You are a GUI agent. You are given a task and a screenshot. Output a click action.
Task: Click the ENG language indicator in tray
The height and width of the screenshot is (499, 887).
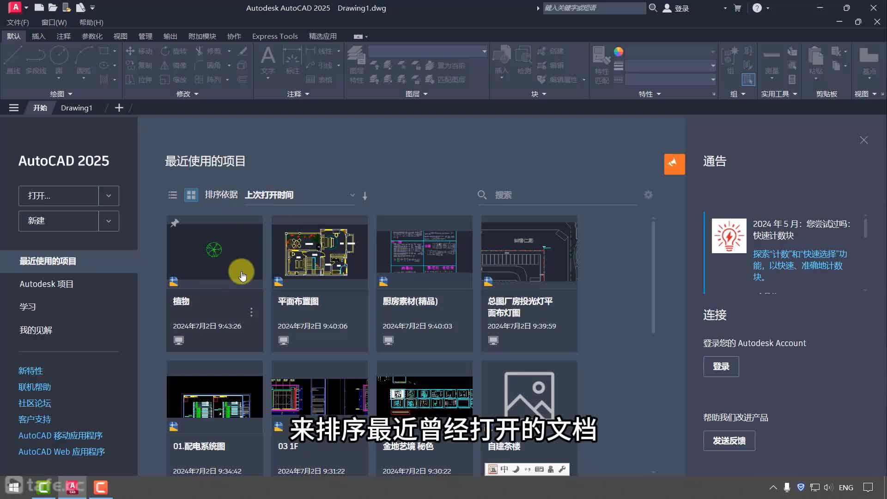[x=846, y=487]
